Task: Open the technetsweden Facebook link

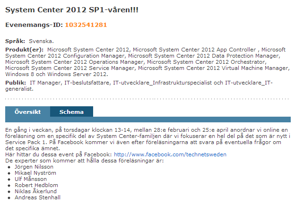Action: pos(170,154)
